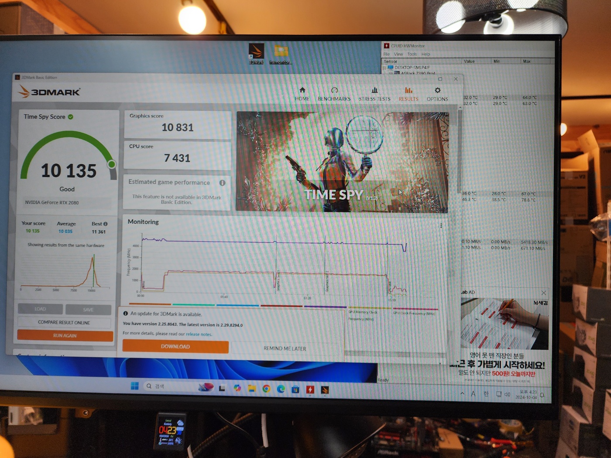Click the Best score 11 361

pyautogui.click(x=99, y=232)
